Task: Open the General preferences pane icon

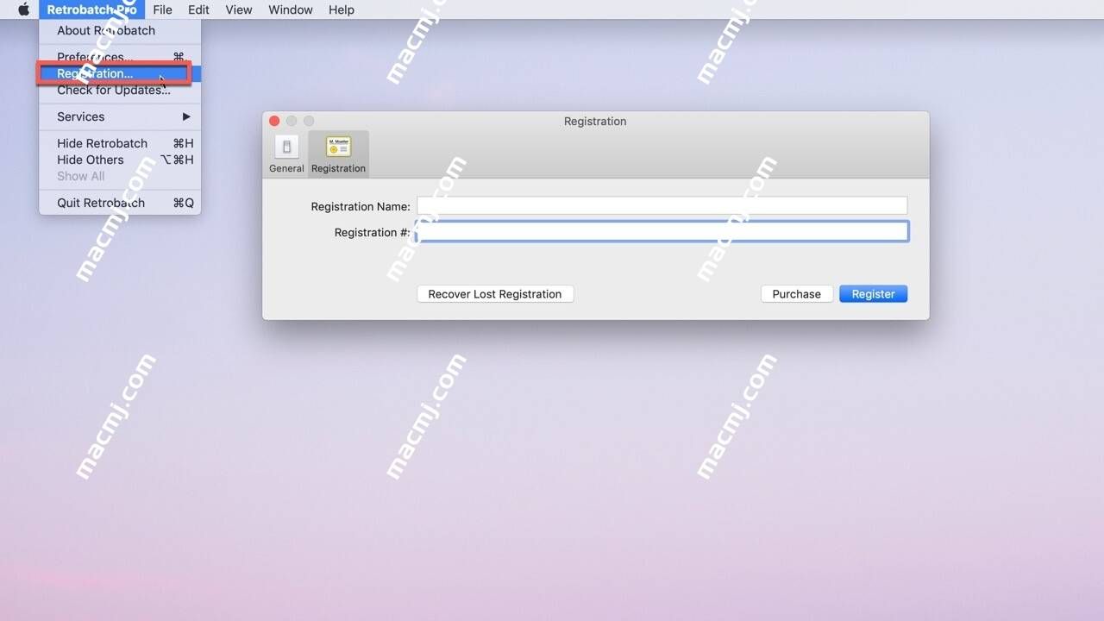Action: pos(286,147)
